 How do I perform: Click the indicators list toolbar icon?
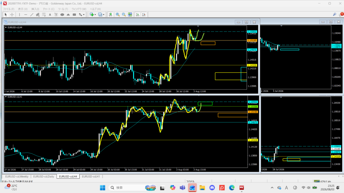coord(110,15)
